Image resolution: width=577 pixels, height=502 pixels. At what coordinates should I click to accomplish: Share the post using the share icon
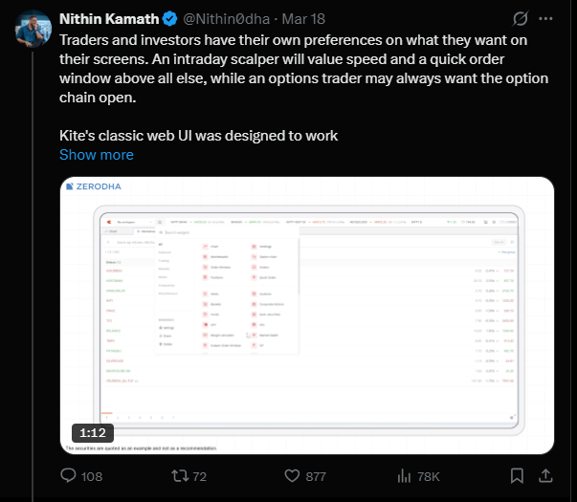pos(545,475)
